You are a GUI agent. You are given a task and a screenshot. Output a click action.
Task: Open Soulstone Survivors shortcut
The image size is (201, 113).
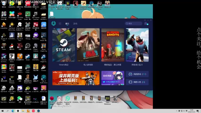4,58
